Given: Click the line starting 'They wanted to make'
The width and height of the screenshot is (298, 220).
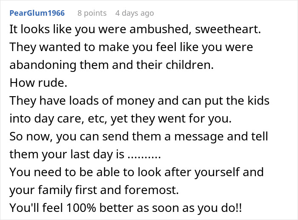Looking at the screenshot, I should pyautogui.click(x=131, y=47).
